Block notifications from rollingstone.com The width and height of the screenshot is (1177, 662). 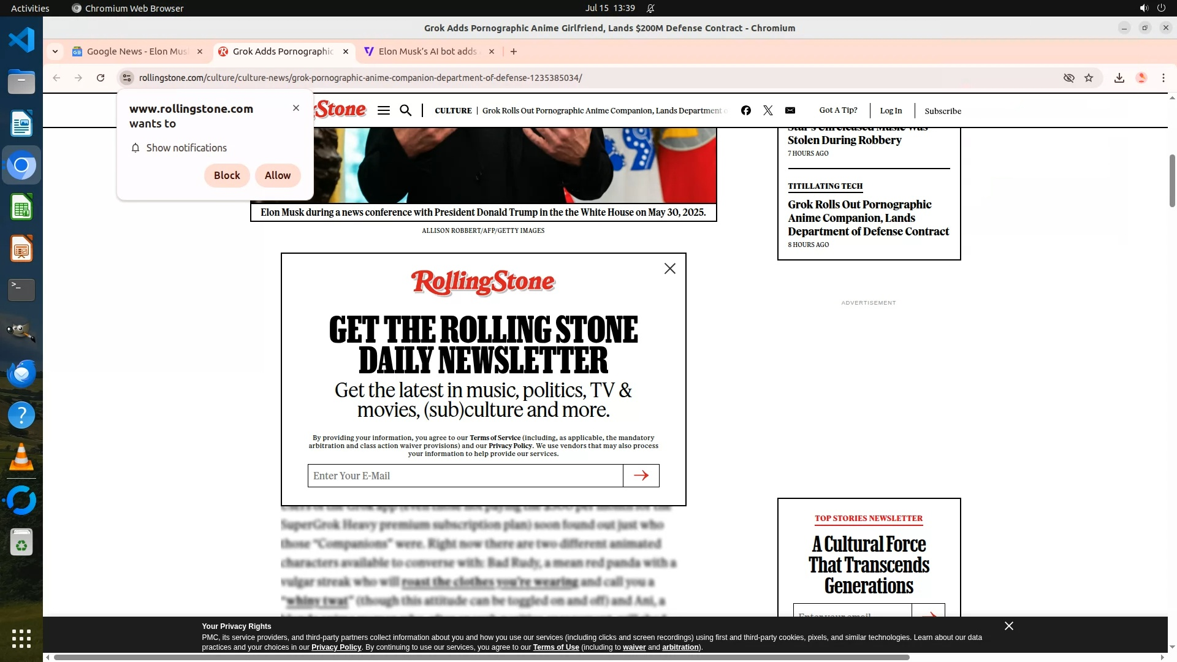point(227,175)
